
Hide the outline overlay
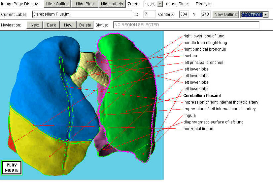57,4
